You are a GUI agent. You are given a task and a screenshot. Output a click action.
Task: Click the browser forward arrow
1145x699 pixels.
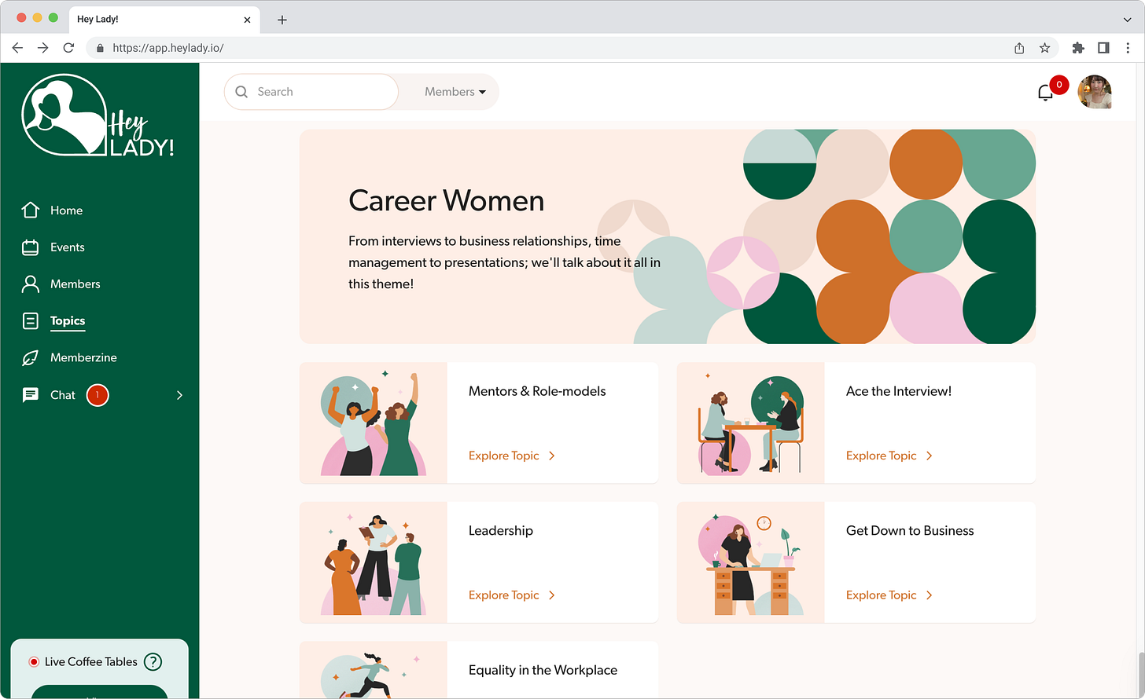click(x=42, y=48)
